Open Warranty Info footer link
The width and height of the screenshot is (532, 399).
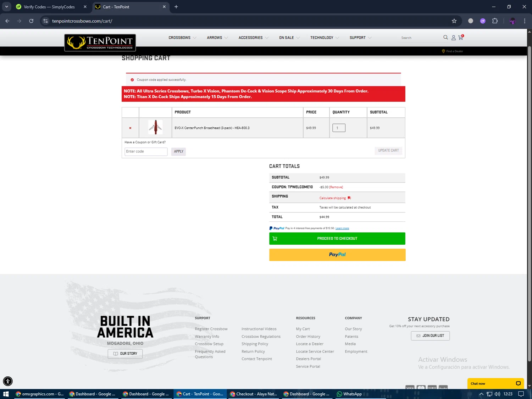click(x=207, y=337)
